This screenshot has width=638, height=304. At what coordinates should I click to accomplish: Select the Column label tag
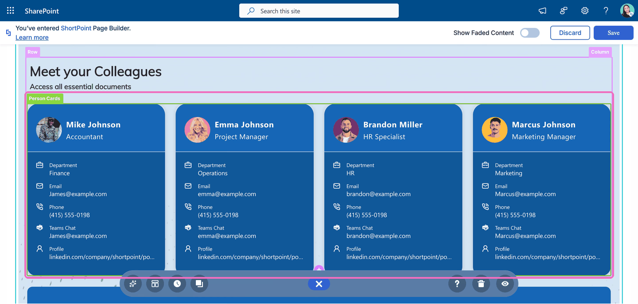pyautogui.click(x=600, y=52)
